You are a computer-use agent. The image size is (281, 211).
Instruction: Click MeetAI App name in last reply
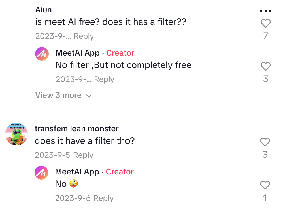(x=77, y=172)
